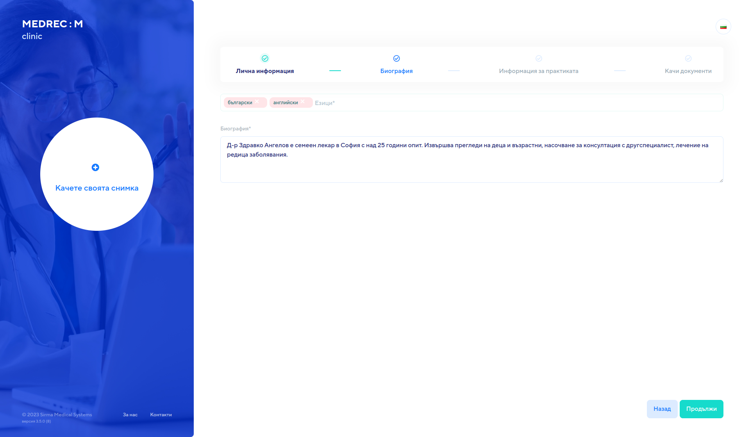Grab the biography textarea resize handle
This screenshot has width=750, height=437.
coord(721,180)
